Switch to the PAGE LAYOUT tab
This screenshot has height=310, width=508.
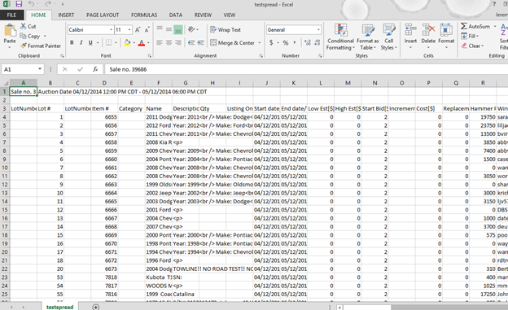pos(103,15)
